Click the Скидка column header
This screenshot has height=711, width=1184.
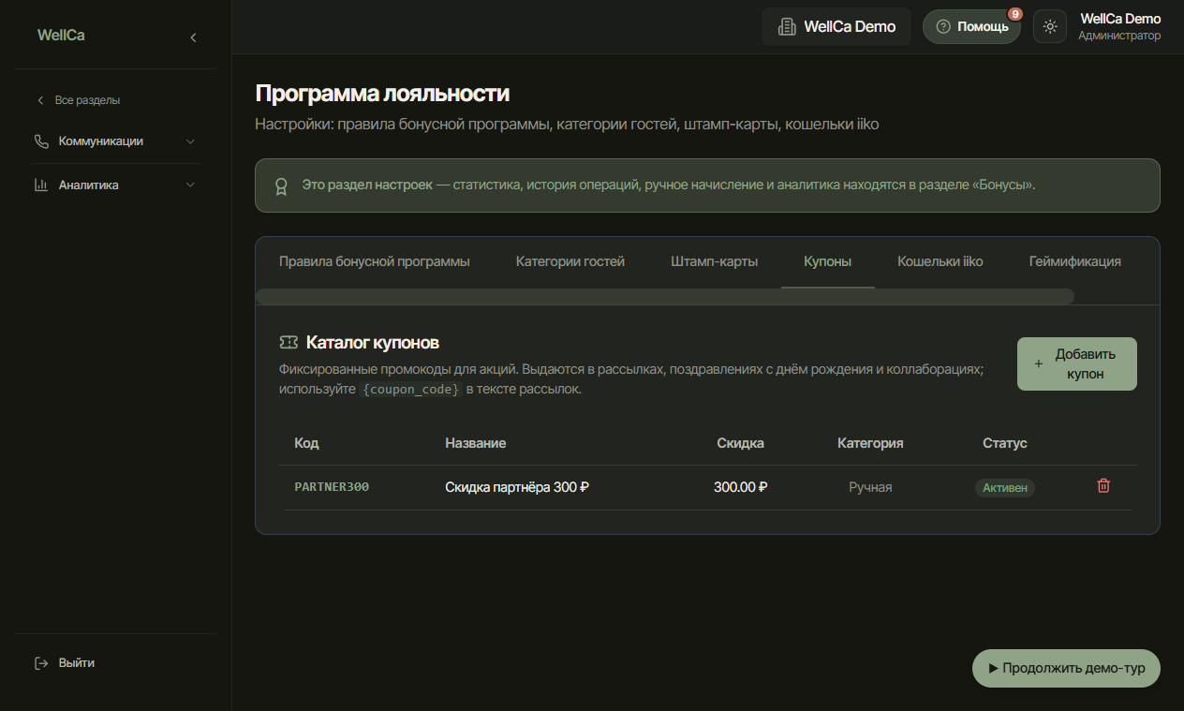pyautogui.click(x=740, y=443)
